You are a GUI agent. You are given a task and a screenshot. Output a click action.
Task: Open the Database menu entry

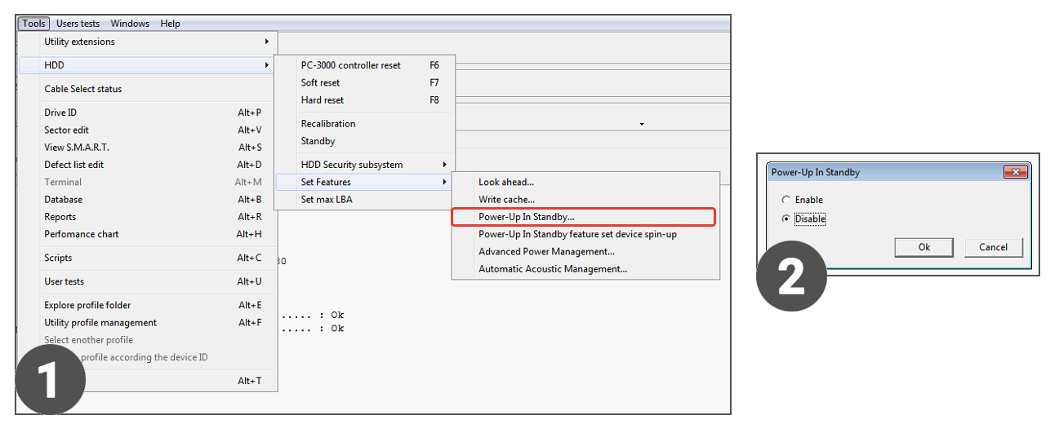click(x=147, y=199)
